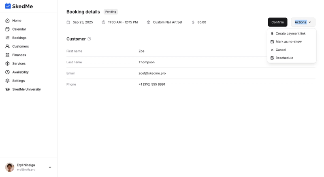Click the SkedMe University graduation cap icon
324x177 pixels.
point(7,89)
